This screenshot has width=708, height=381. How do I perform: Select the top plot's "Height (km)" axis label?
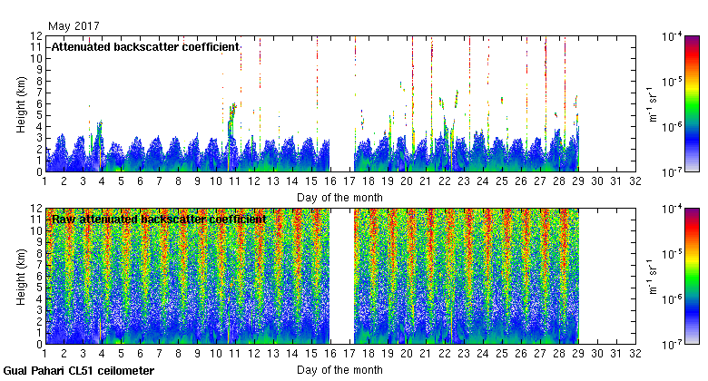point(21,103)
